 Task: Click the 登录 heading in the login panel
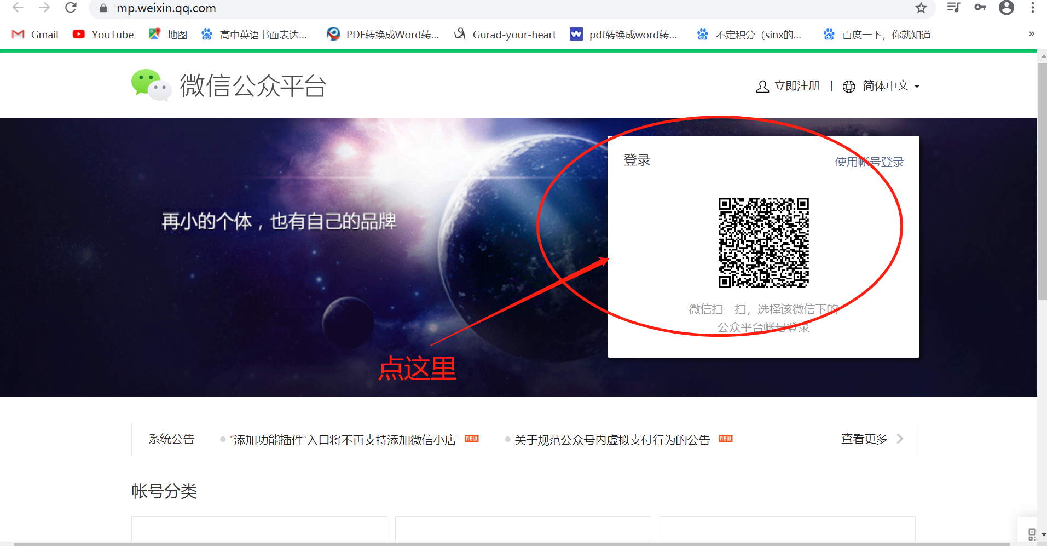click(637, 160)
